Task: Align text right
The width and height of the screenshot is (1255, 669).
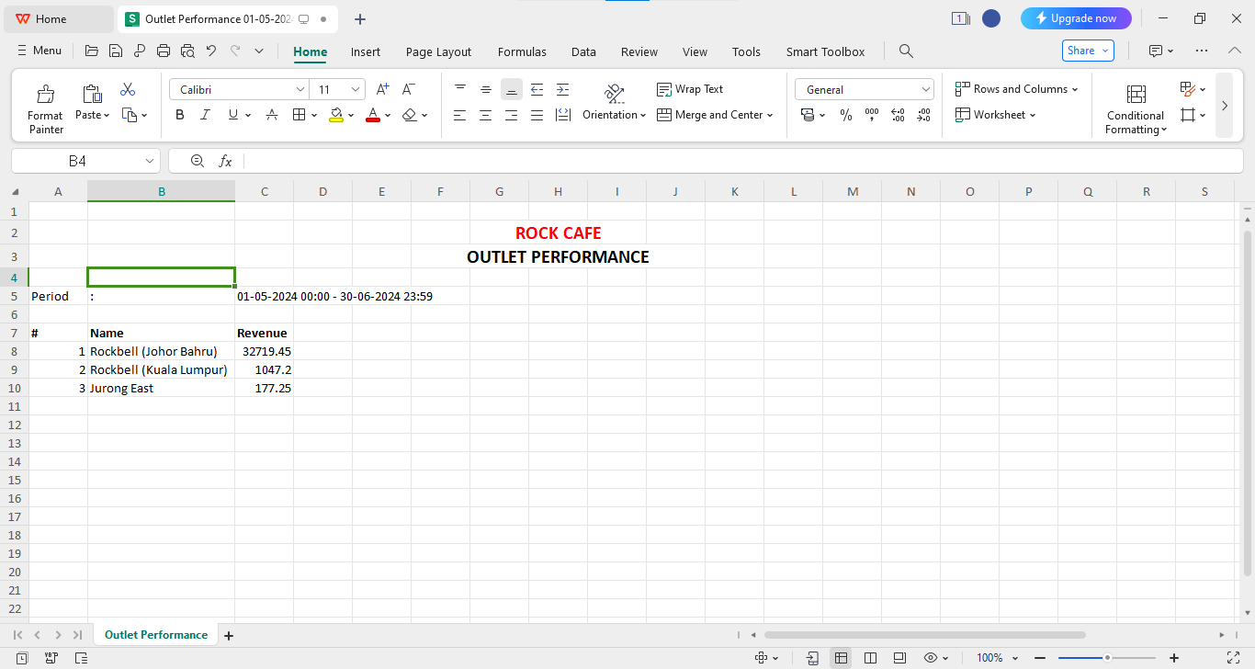Action: pyautogui.click(x=512, y=115)
